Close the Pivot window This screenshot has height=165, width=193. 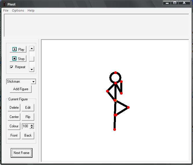[x=184, y=3]
